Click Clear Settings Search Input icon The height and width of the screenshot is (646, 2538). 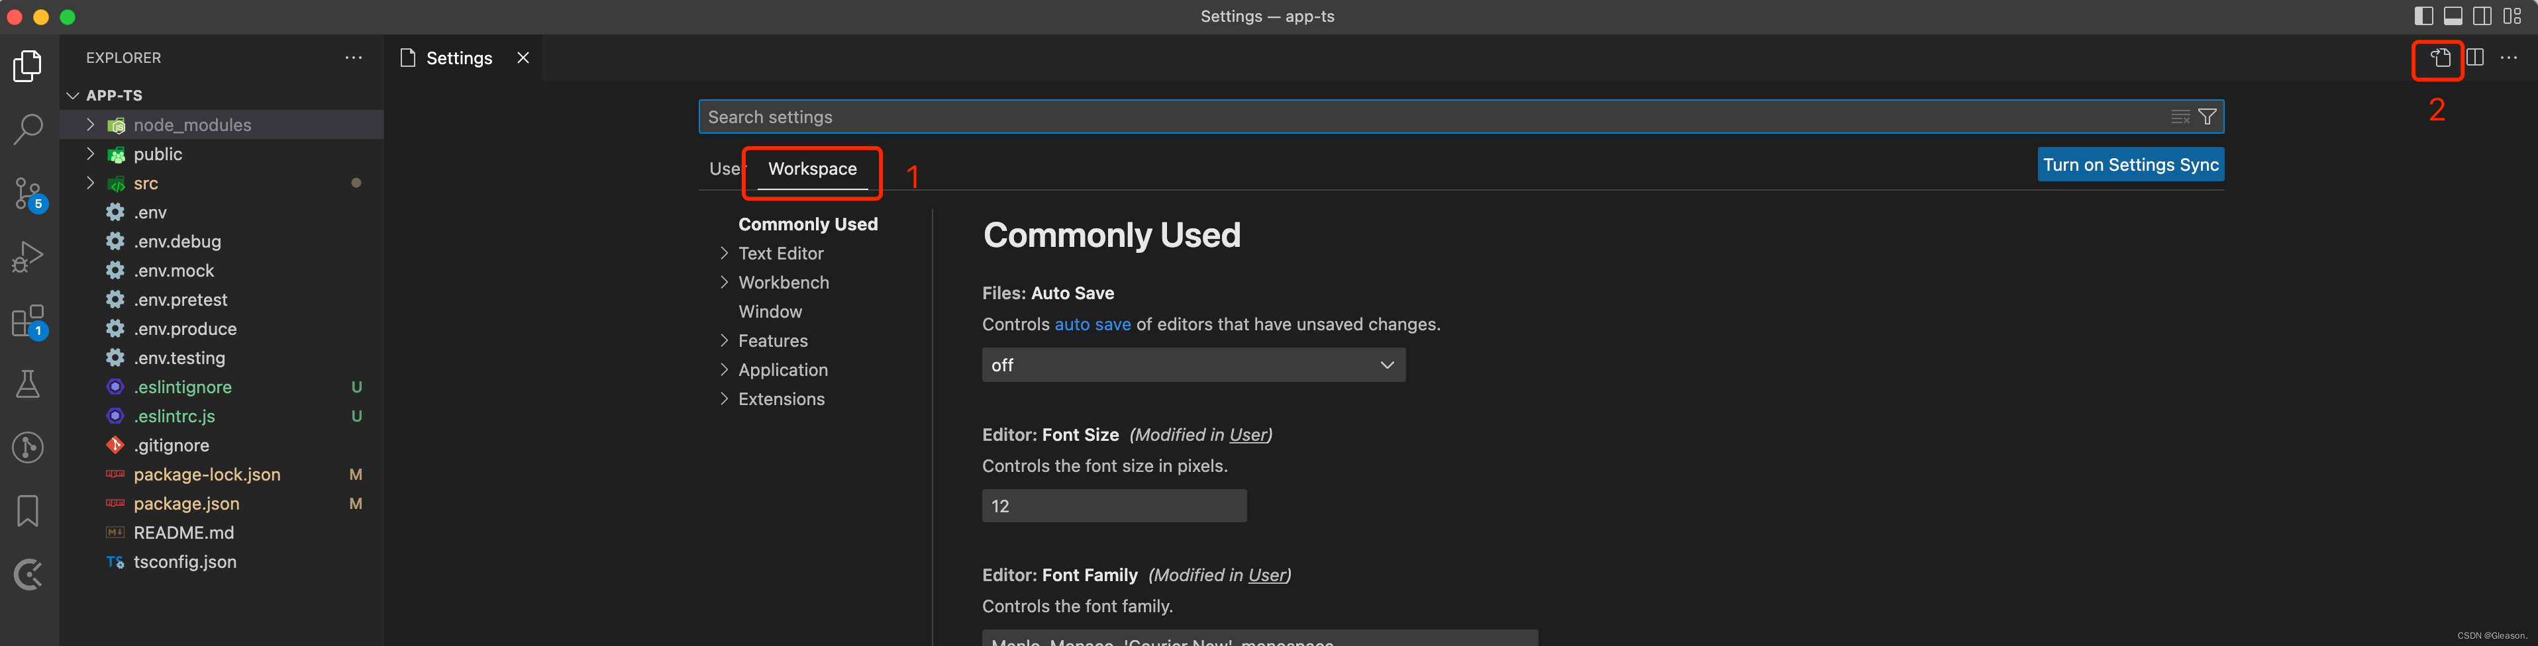coord(2180,117)
